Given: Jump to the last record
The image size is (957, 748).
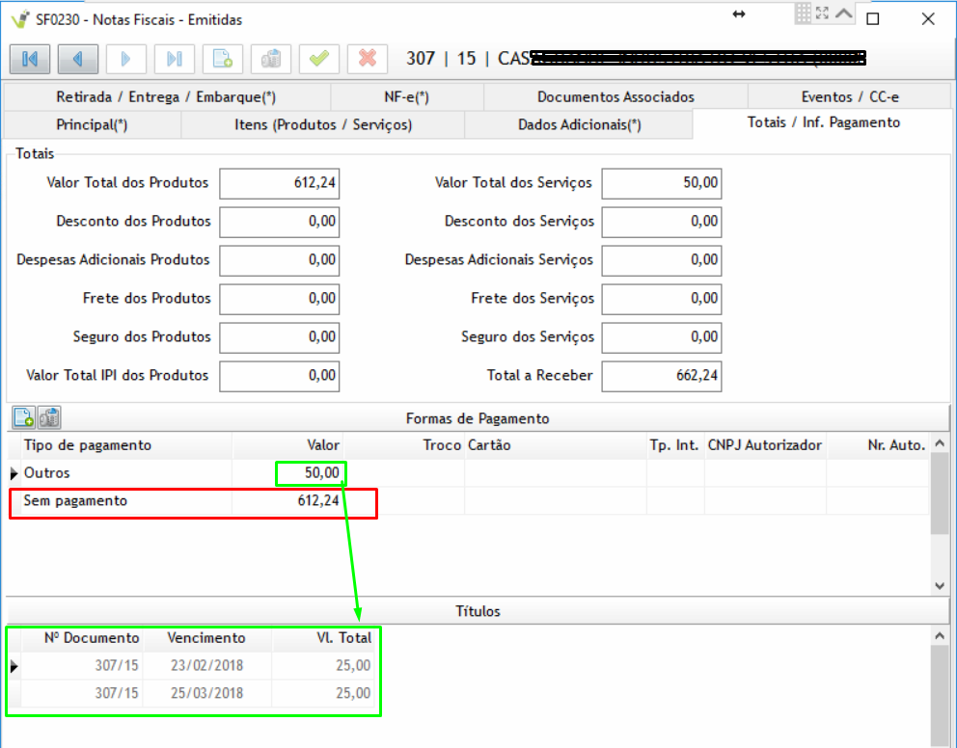Looking at the screenshot, I should [175, 59].
